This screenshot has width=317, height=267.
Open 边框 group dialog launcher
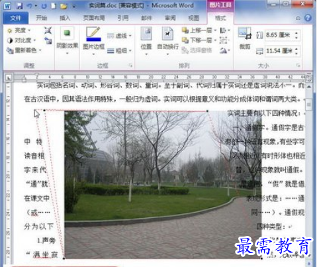pyautogui.click(x=130, y=65)
